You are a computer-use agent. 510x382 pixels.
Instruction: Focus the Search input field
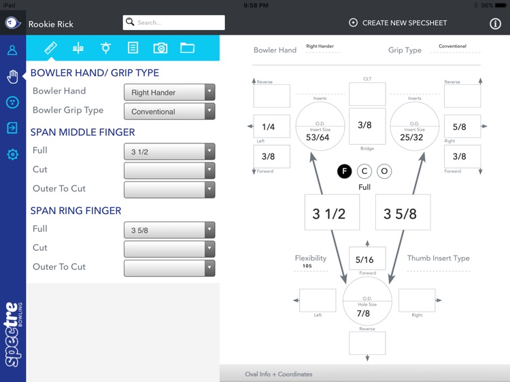(173, 22)
